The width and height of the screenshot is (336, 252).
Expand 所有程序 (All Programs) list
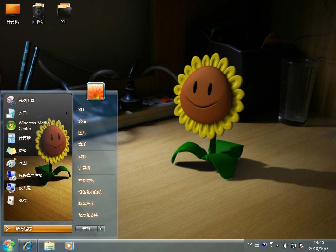click(38, 229)
